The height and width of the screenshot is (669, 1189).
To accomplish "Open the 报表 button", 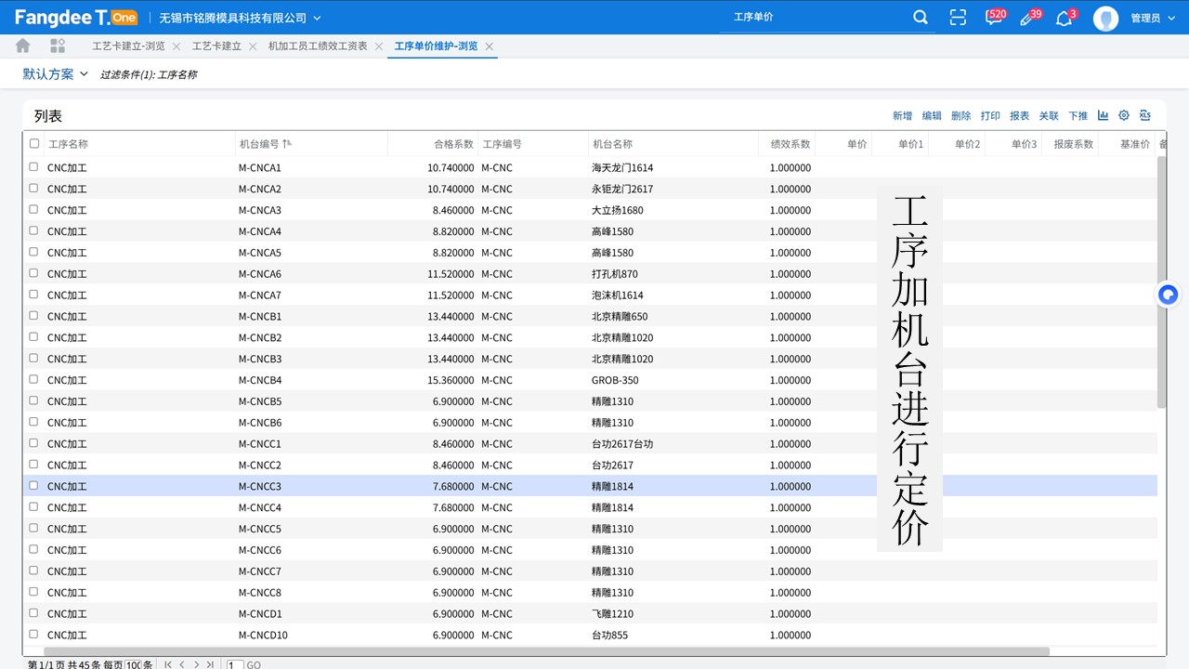I will coord(1020,116).
